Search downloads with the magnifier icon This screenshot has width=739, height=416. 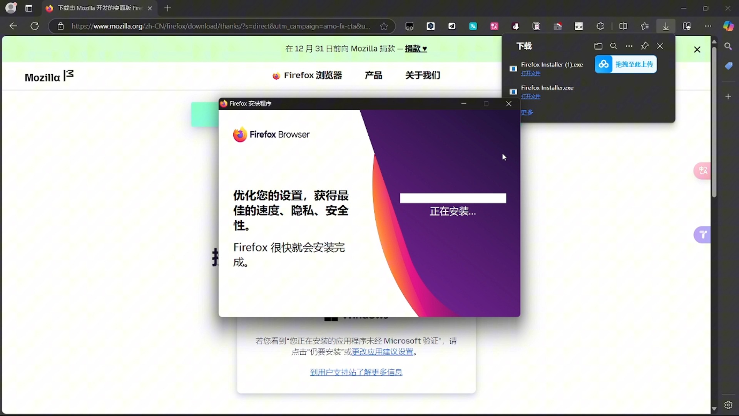point(614,46)
